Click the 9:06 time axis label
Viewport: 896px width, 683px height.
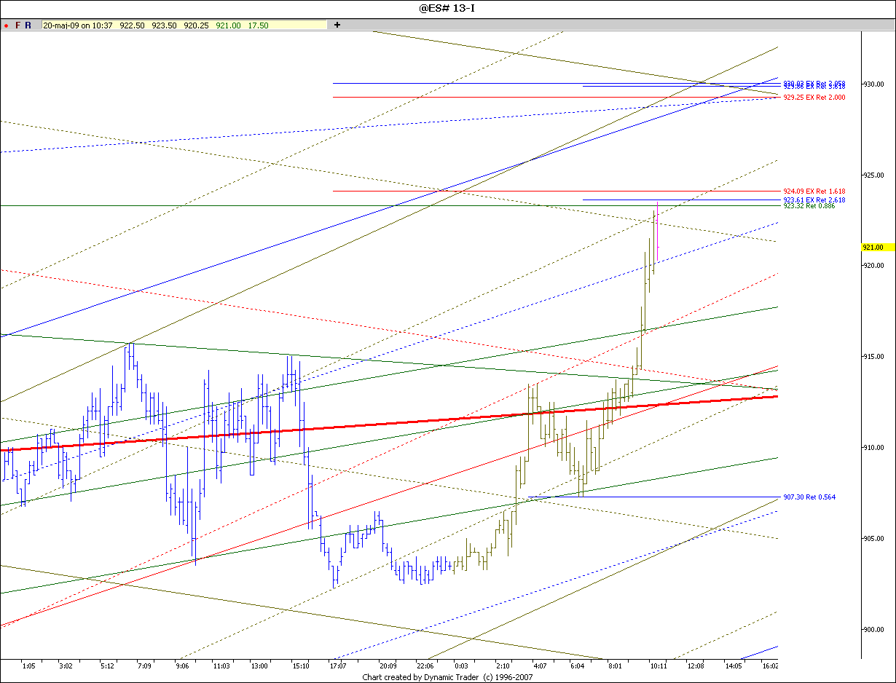(x=183, y=666)
